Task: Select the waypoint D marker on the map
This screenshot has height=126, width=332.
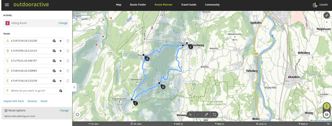Action: pos(163,87)
